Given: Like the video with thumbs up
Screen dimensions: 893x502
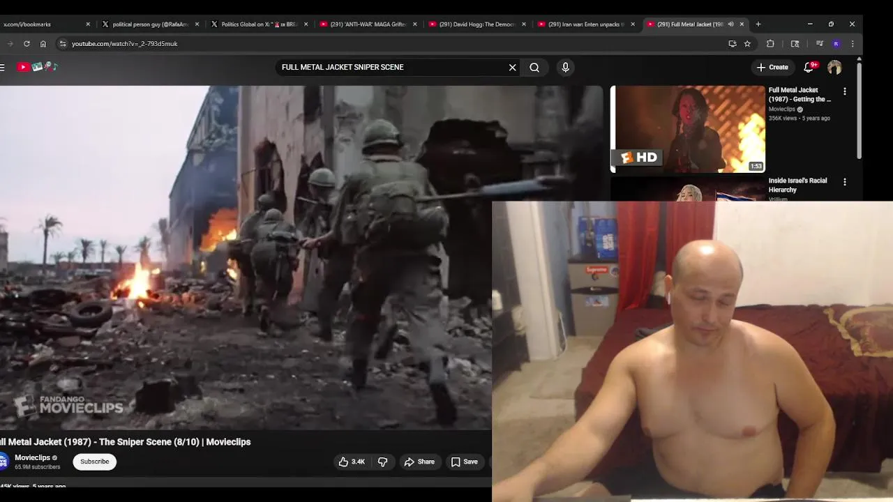Looking at the screenshot, I should coord(352,462).
